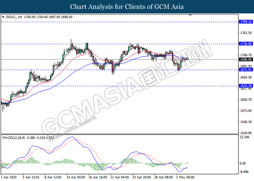Click the dropdown arrow beside GOLD_,H4
254x181 pixels.
coord(3,17)
